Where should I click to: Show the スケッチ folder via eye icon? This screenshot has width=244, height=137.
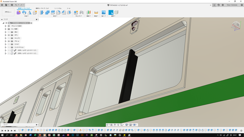(x=9, y=44)
